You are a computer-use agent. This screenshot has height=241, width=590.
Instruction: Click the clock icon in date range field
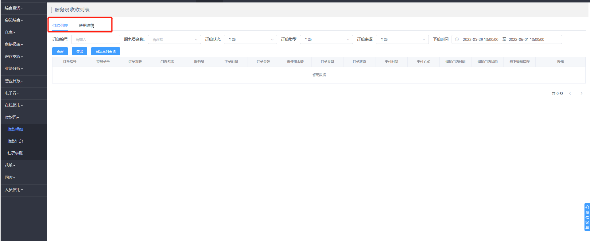pos(457,39)
